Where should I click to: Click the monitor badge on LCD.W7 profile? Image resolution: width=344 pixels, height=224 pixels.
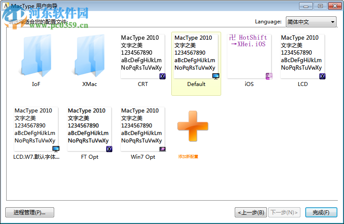pos(56,149)
